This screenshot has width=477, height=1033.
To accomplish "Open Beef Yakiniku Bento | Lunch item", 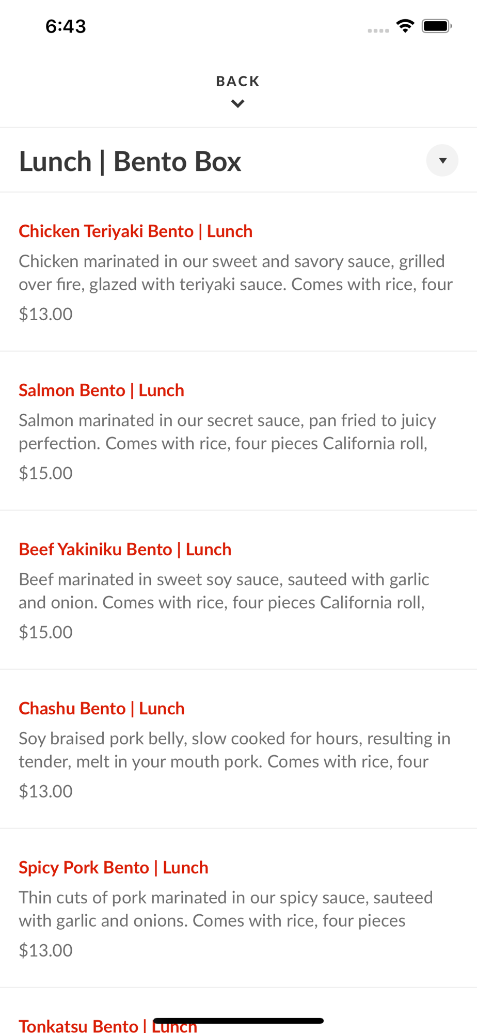I will (125, 549).
